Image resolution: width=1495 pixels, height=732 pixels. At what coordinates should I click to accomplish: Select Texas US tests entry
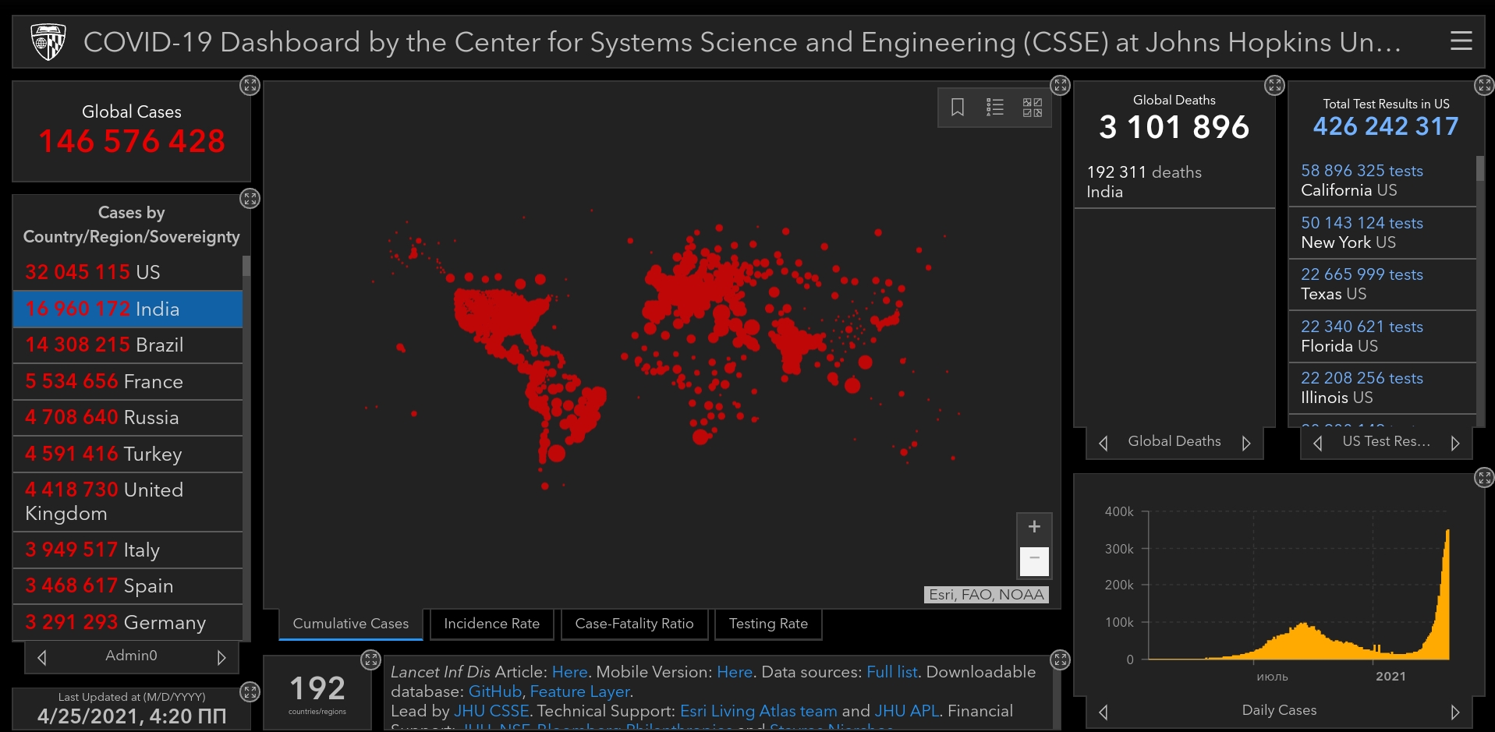(1382, 284)
